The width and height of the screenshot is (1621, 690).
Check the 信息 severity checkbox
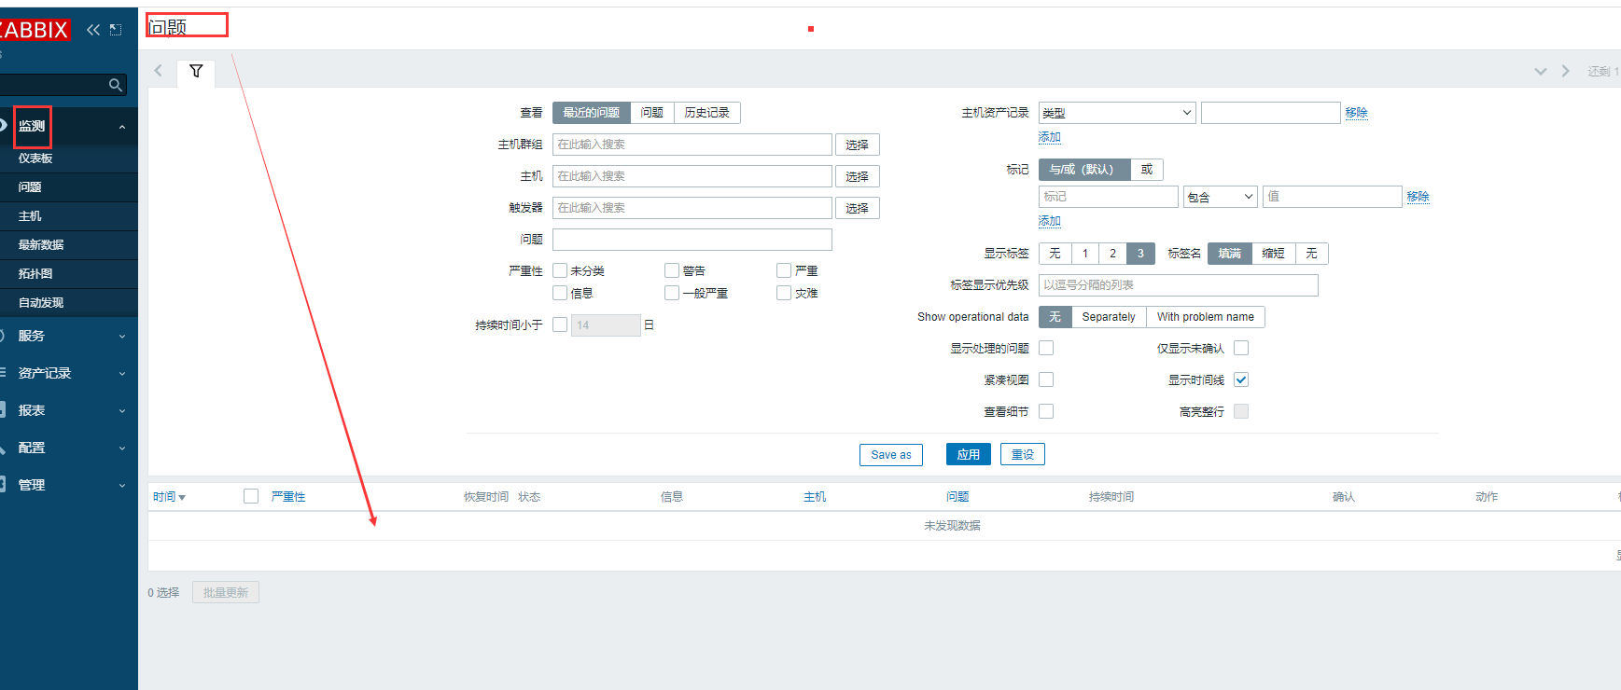point(560,293)
